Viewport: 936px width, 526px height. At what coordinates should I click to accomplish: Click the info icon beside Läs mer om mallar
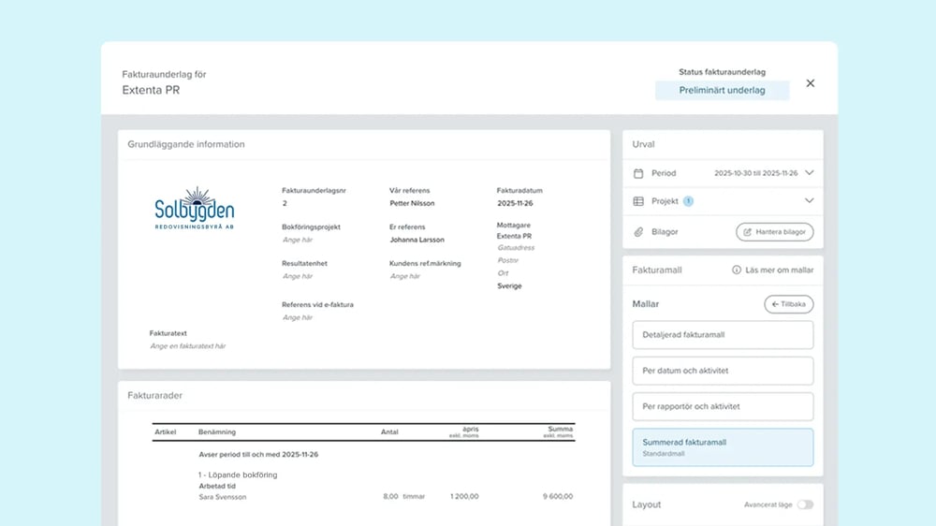click(737, 270)
